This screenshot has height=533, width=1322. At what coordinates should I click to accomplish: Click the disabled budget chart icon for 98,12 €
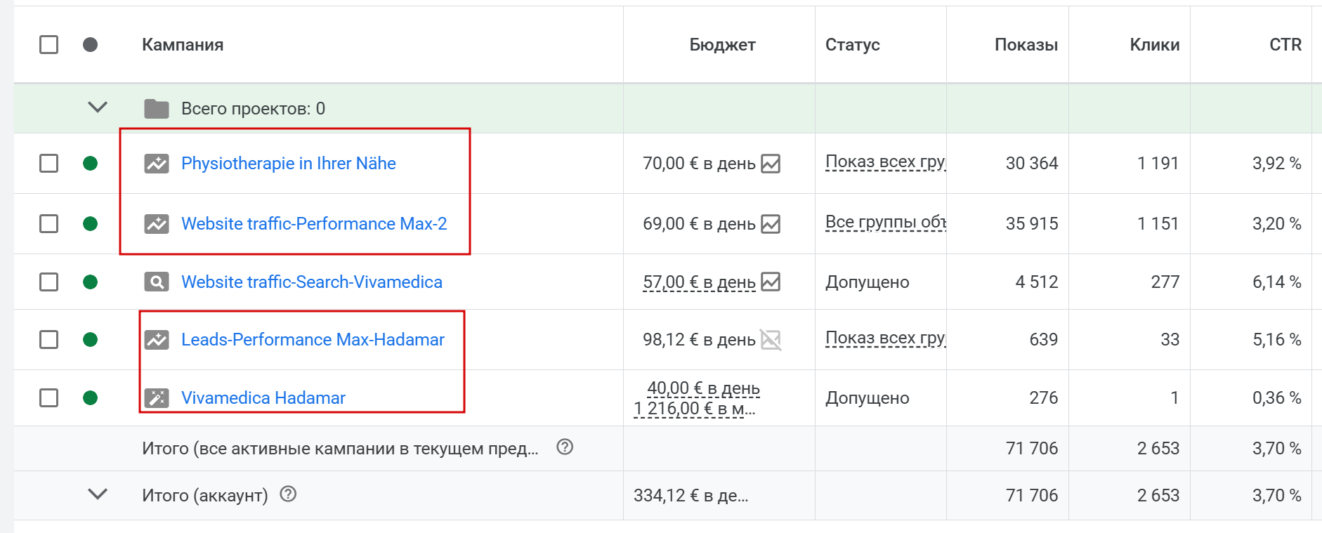(x=771, y=340)
